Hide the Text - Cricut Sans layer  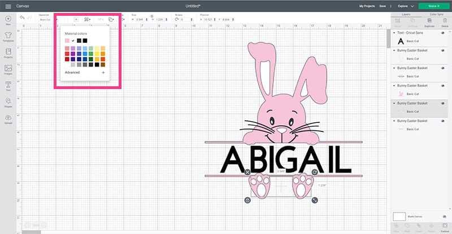coord(442,34)
